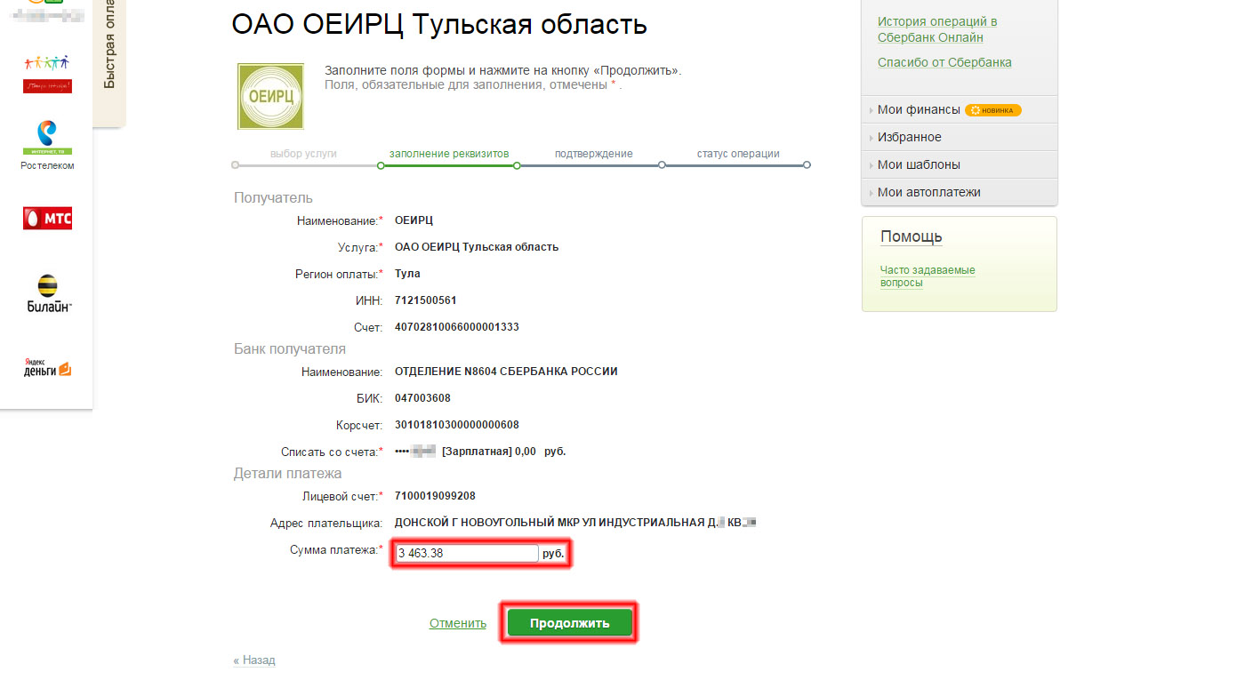Click the bank name ОТДЕЛЕНИЕ N8604 СБЕРБАНКА РОССИИ

tap(506, 372)
